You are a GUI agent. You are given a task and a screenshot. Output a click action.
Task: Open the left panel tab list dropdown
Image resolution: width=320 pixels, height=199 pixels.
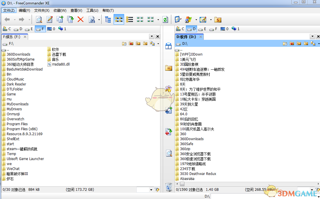(151, 36)
